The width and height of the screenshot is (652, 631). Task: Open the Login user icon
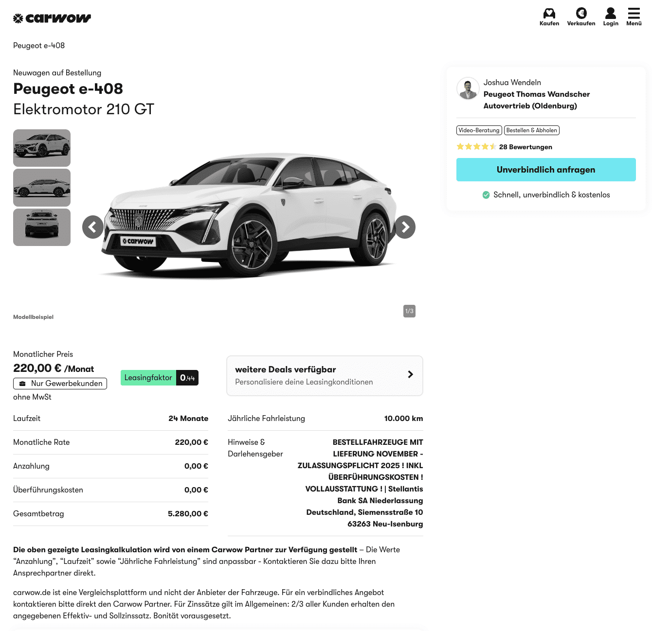[611, 17]
